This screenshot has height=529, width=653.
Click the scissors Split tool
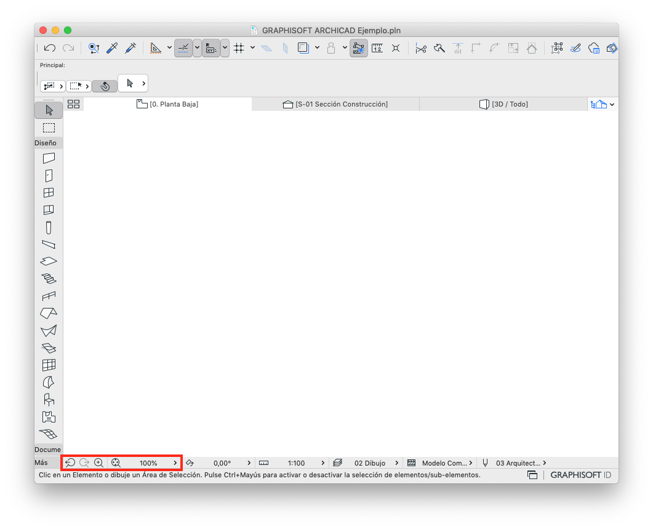click(420, 49)
